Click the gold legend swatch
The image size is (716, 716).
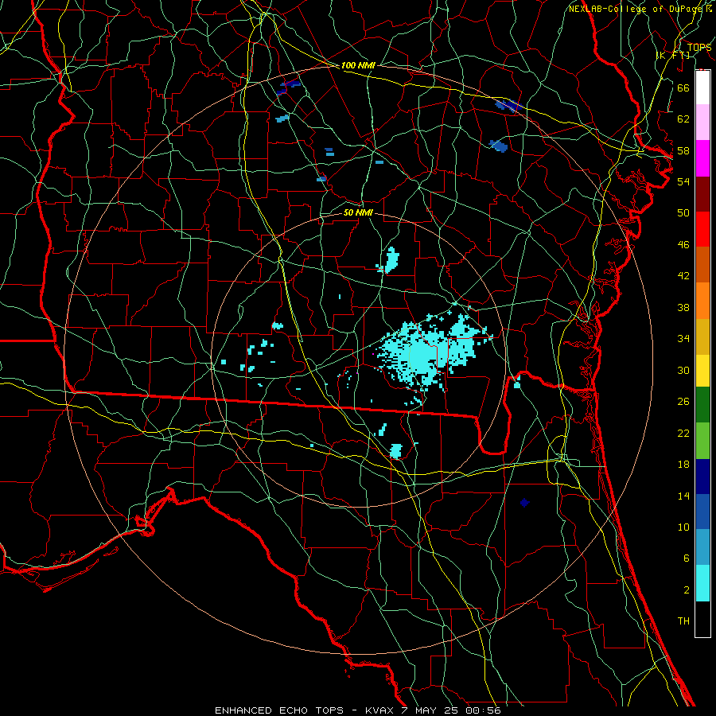pos(702,337)
